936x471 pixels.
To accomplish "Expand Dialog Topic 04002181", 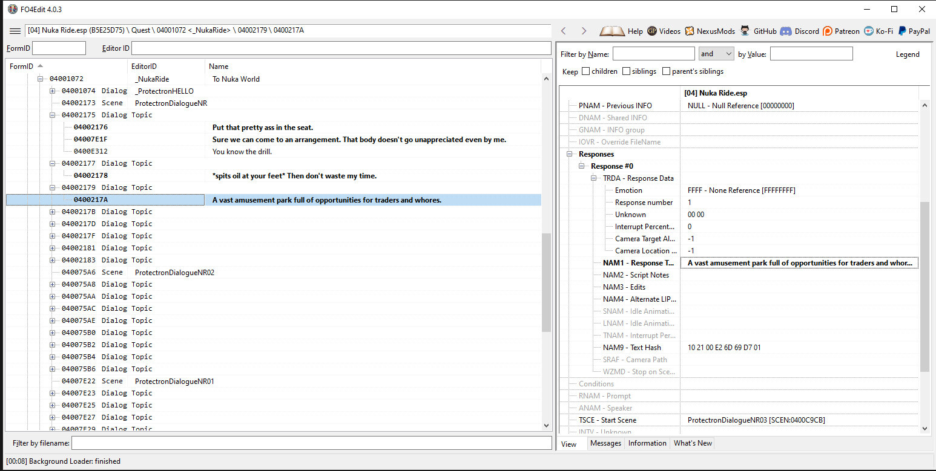I will click(53, 248).
